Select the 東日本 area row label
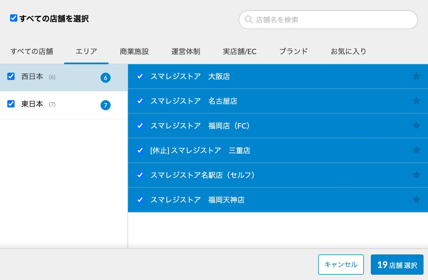The height and width of the screenshot is (280, 428). (x=32, y=104)
